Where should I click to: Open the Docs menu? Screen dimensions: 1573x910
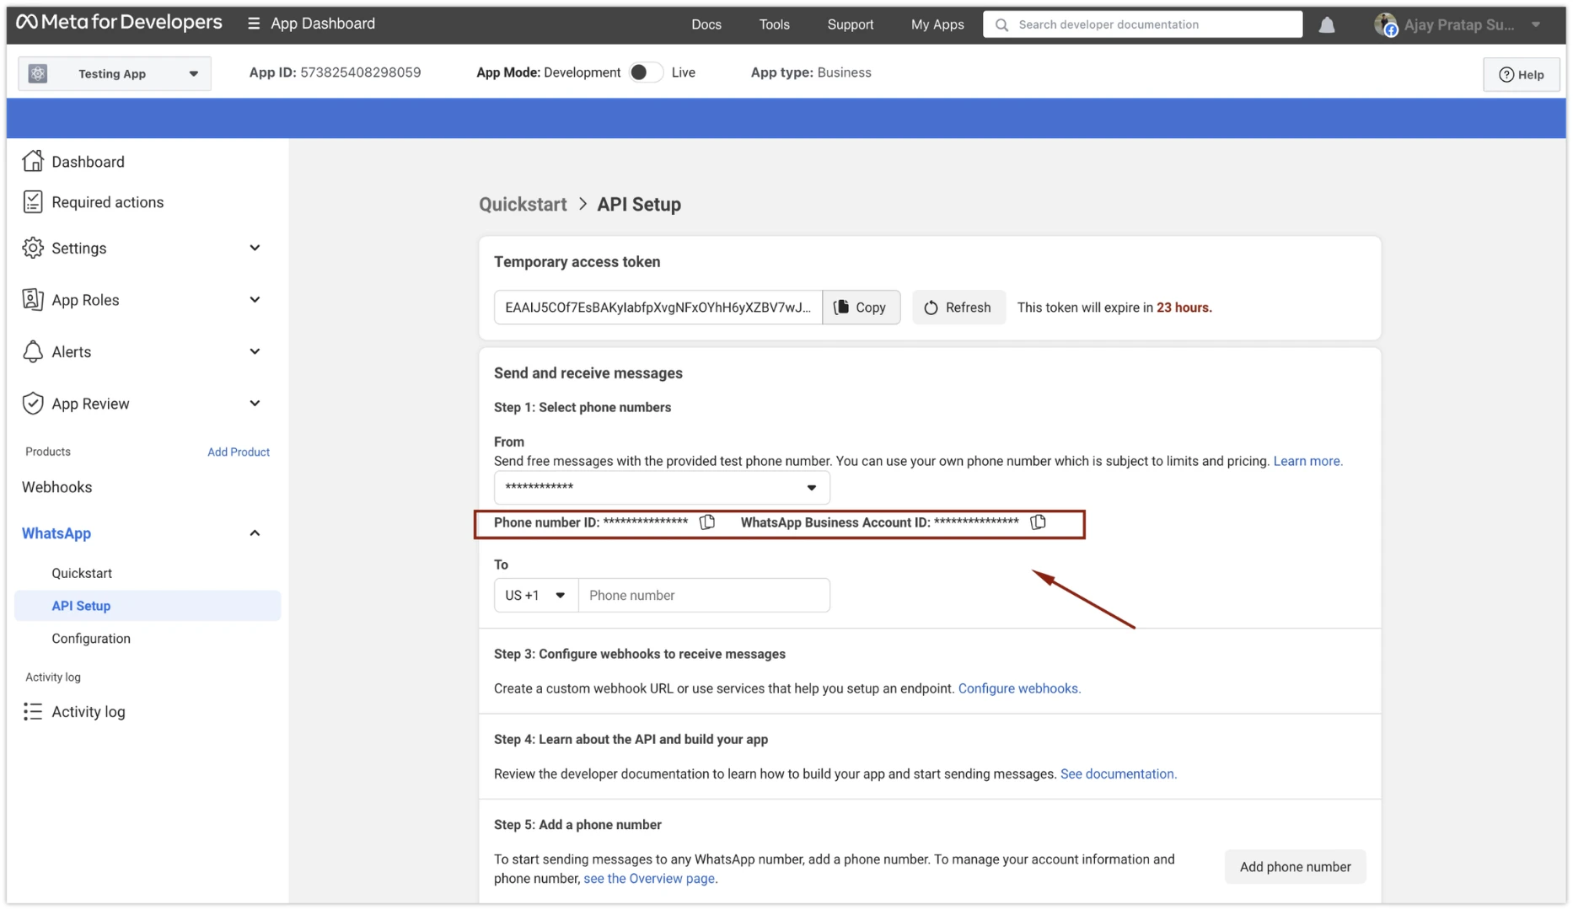tap(706, 24)
